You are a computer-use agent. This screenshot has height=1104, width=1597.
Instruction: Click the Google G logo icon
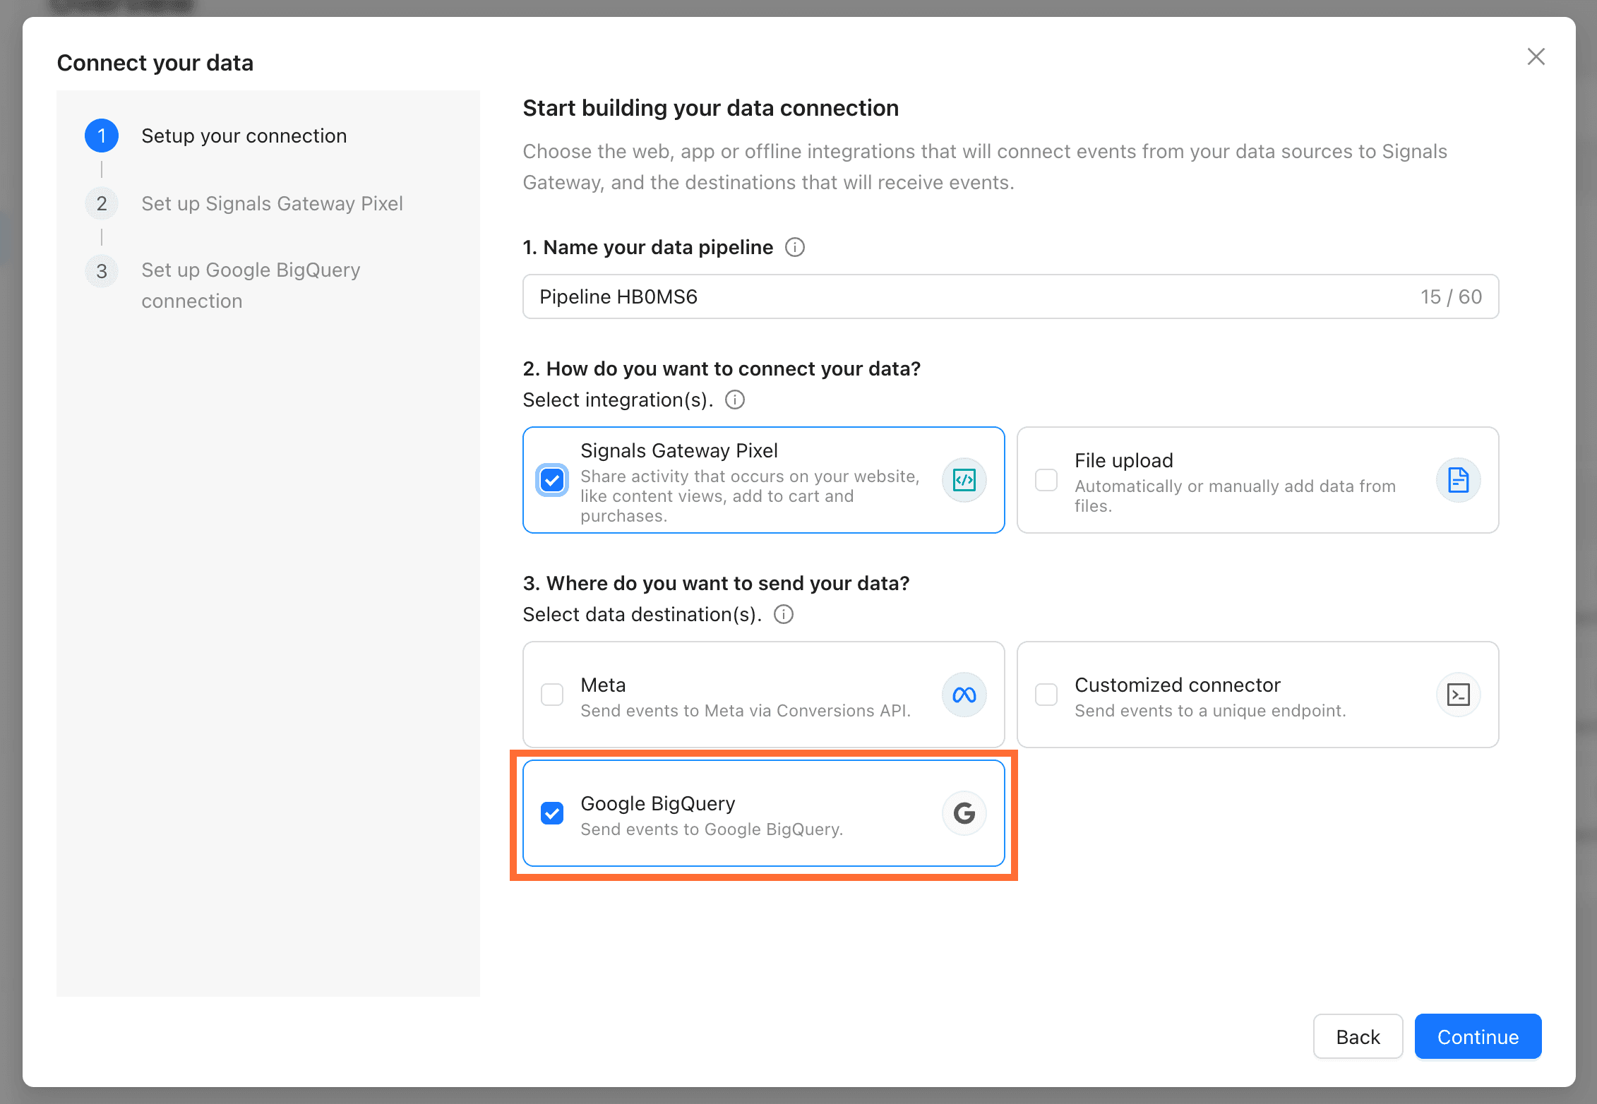(964, 813)
